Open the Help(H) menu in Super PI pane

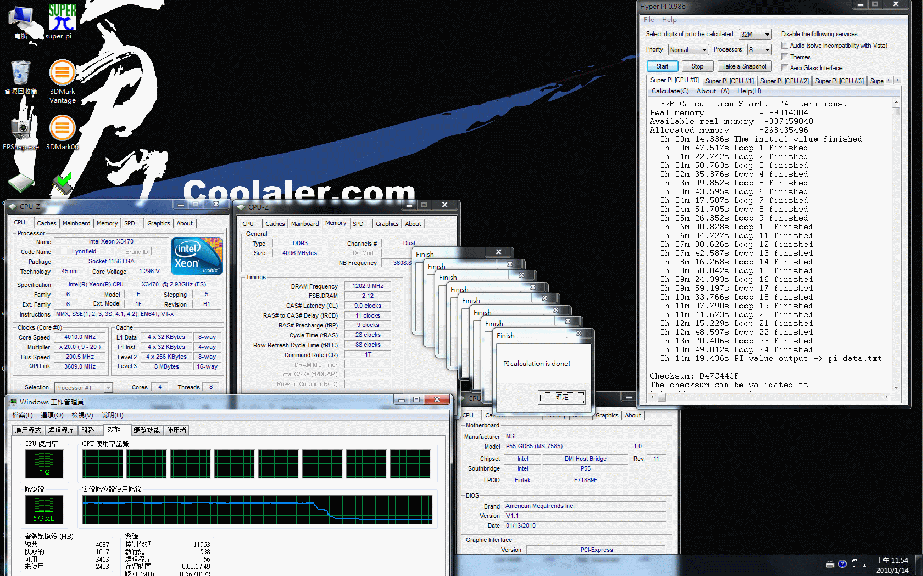point(749,91)
